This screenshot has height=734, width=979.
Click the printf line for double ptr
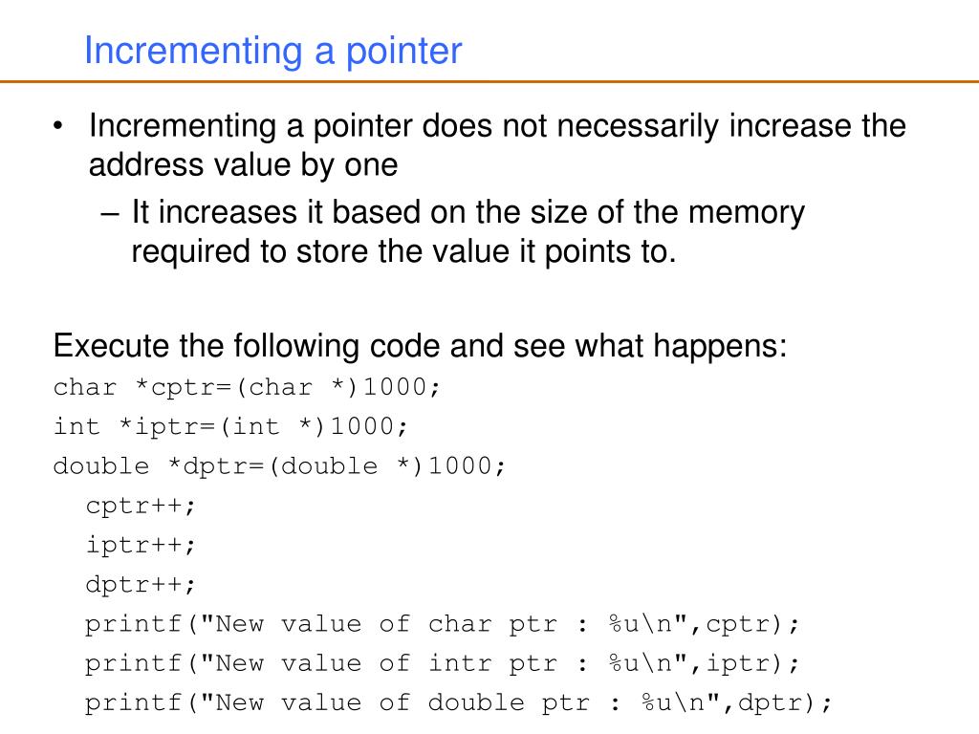(x=458, y=702)
